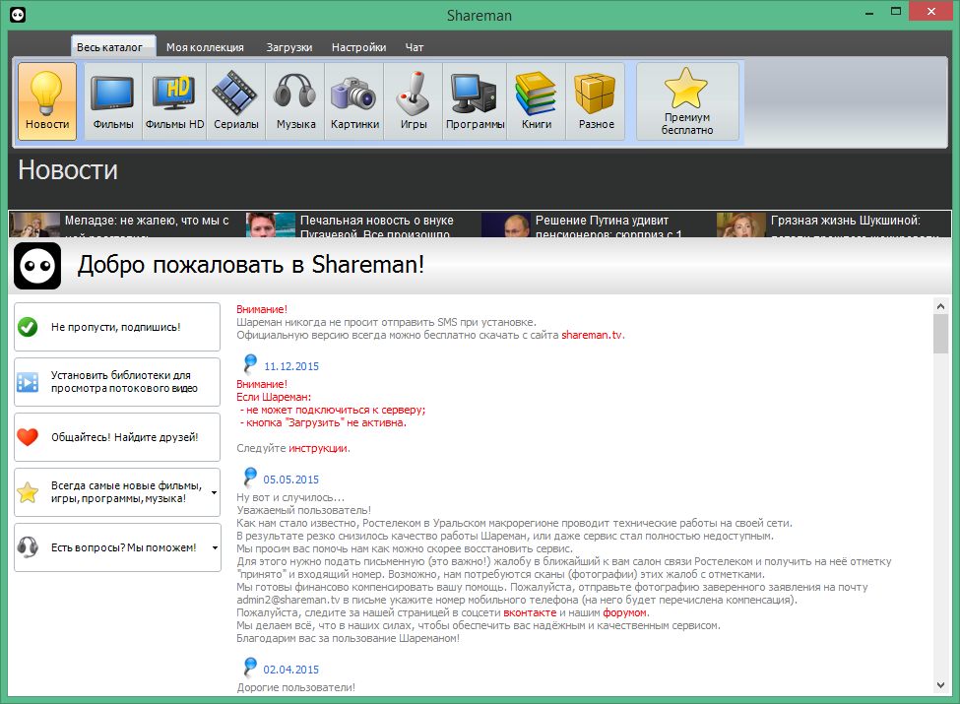Open the Музыка headphones category
Image resolution: width=960 pixels, height=704 pixels.
pyautogui.click(x=295, y=101)
